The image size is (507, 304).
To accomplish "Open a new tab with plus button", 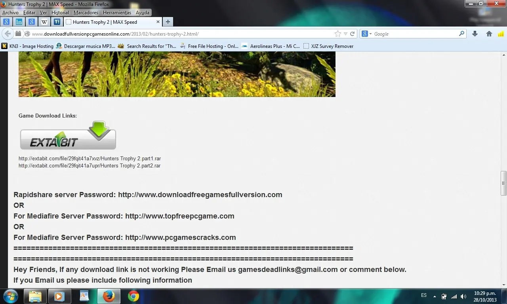I will pos(168,22).
